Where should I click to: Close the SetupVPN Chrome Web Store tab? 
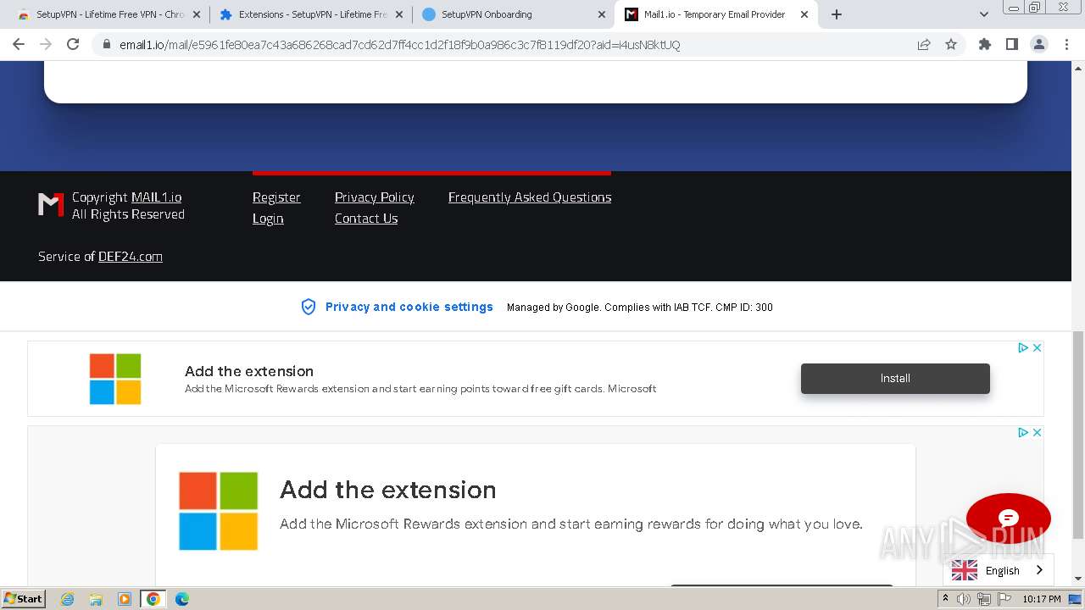point(197,14)
